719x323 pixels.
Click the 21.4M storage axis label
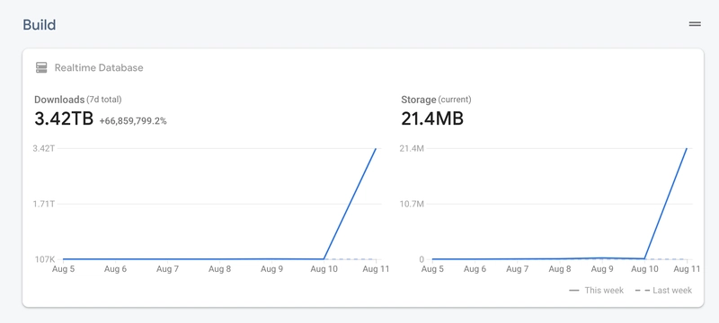pos(413,148)
